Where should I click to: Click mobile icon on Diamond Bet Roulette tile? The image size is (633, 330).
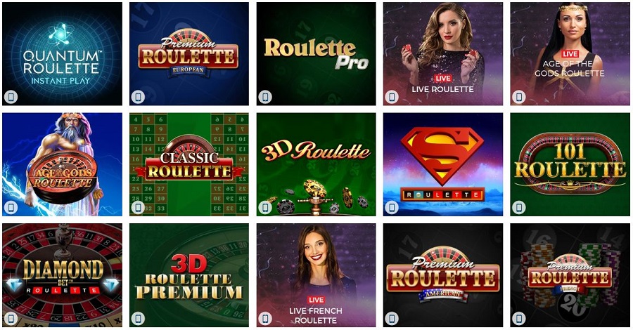[11, 318]
